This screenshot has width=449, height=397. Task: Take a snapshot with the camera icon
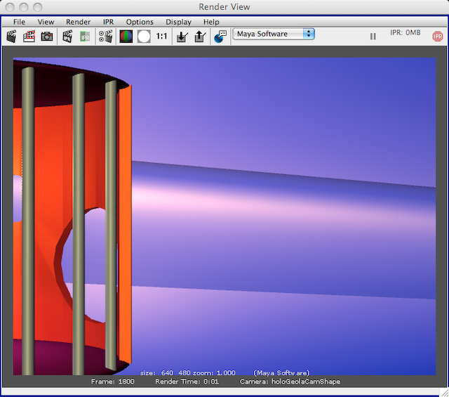pyautogui.click(x=46, y=36)
